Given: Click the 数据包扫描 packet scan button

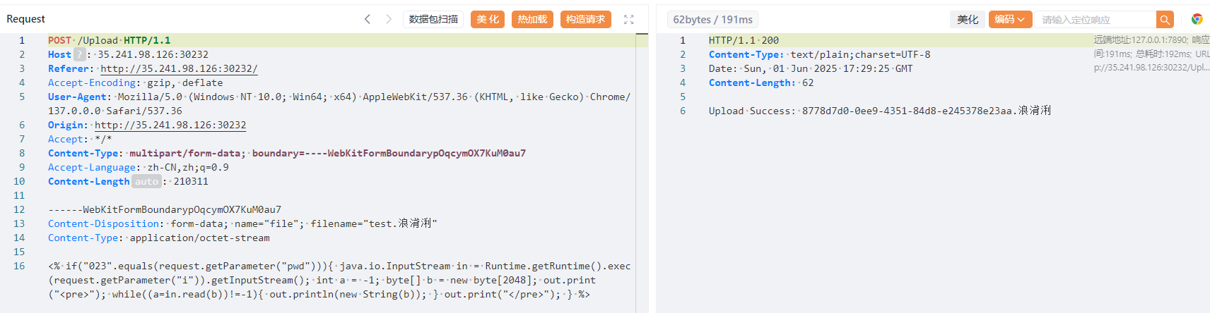Looking at the screenshot, I should pos(433,20).
